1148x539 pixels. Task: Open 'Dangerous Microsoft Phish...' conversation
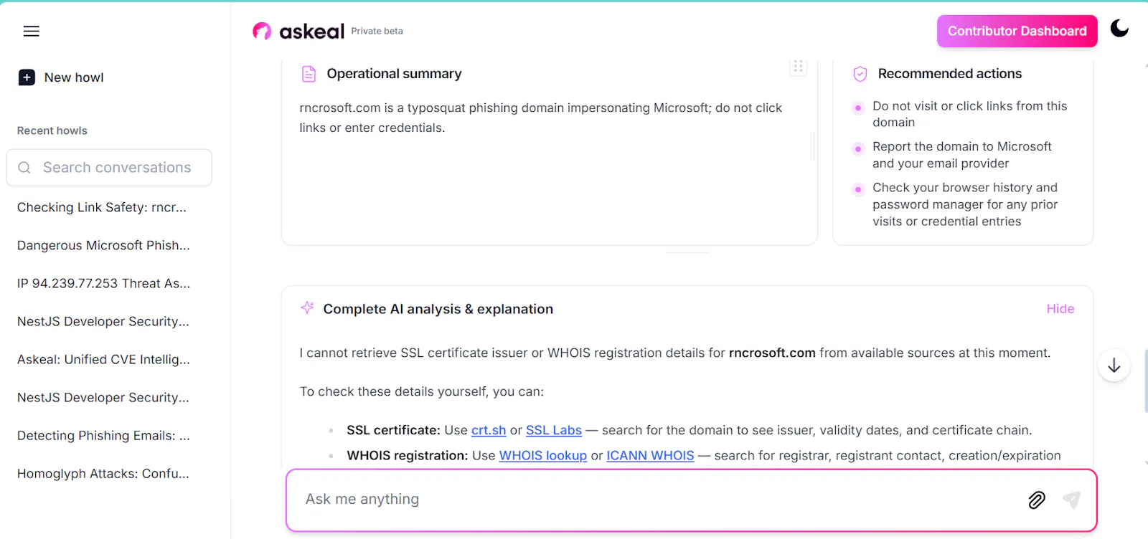(x=103, y=245)
